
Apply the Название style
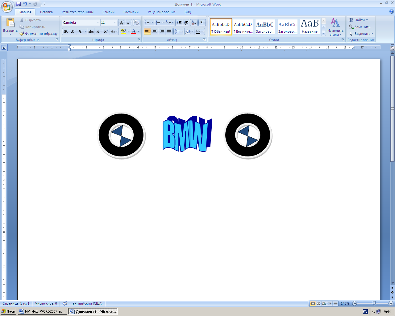(x=310, y=27)
